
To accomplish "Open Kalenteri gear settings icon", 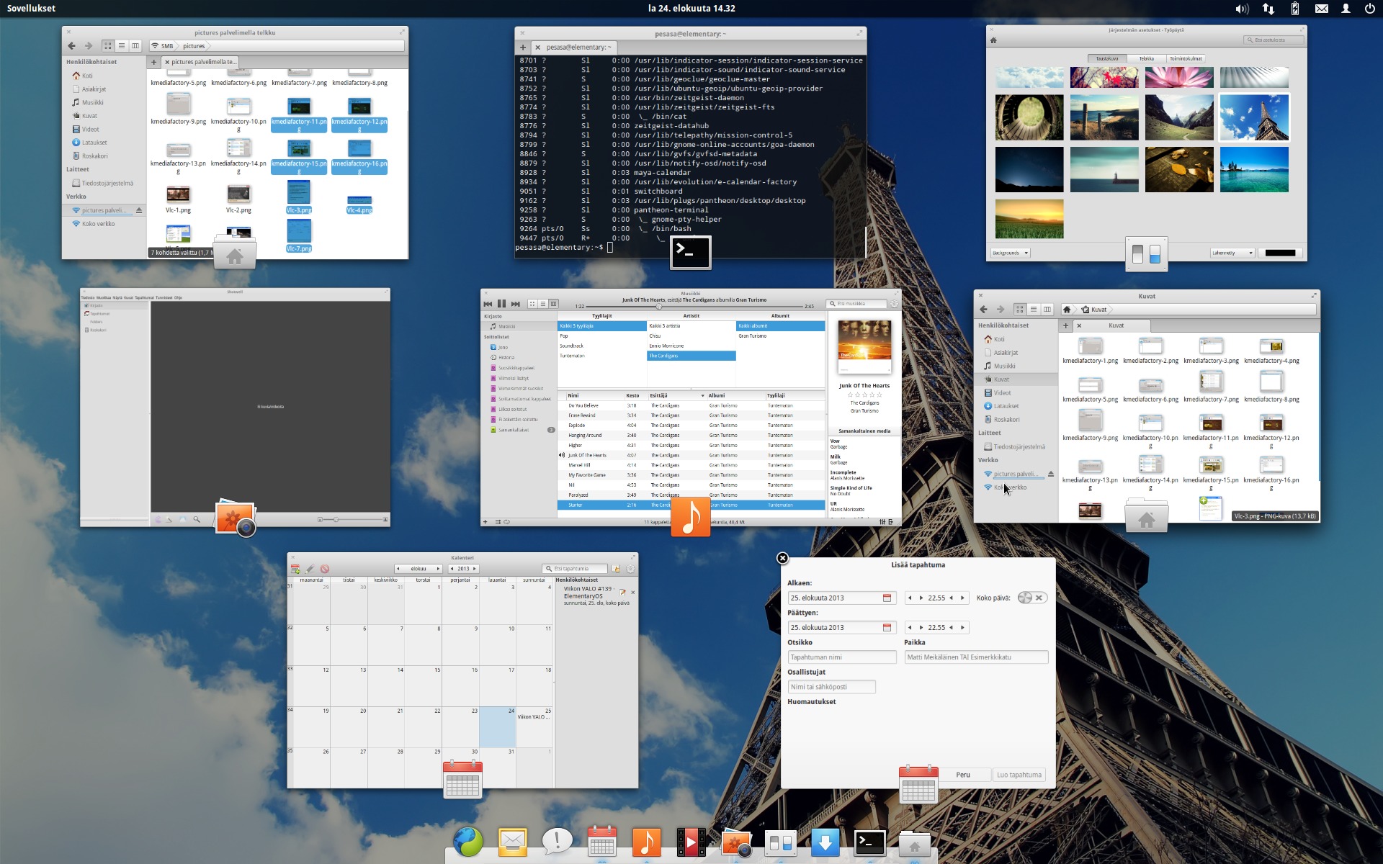I will pos(630,569).
